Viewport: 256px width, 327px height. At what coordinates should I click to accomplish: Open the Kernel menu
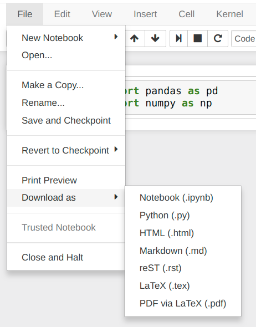[230, 14]
